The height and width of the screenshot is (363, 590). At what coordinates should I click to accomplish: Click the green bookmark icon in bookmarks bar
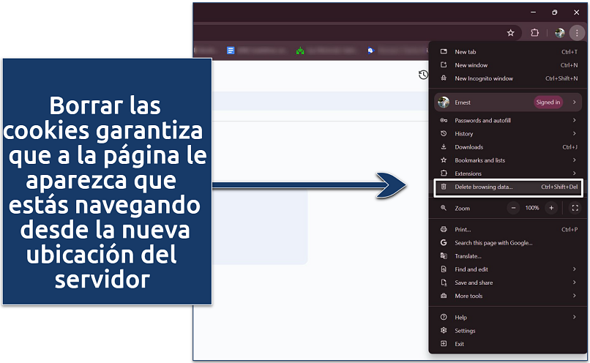(x=300, y=50)
